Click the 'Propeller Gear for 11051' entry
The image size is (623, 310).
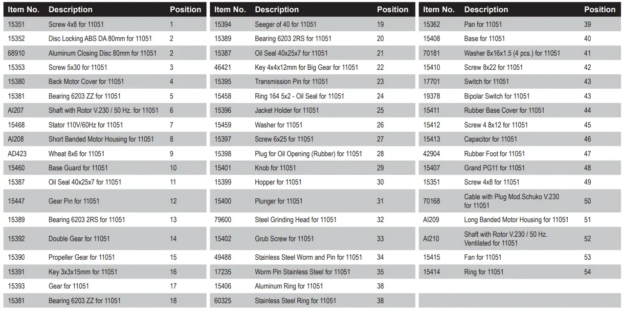(82, 257)
